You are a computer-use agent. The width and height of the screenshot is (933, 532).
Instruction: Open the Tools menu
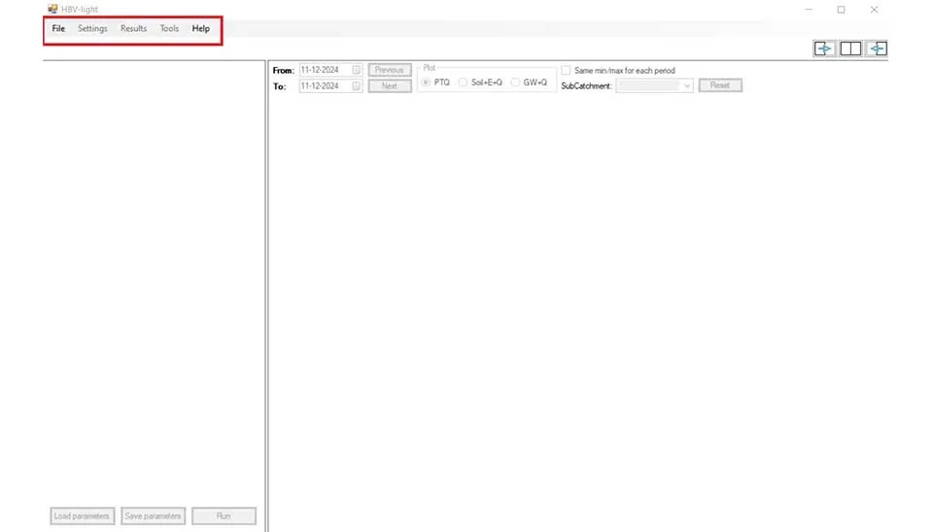pos(169,29)
